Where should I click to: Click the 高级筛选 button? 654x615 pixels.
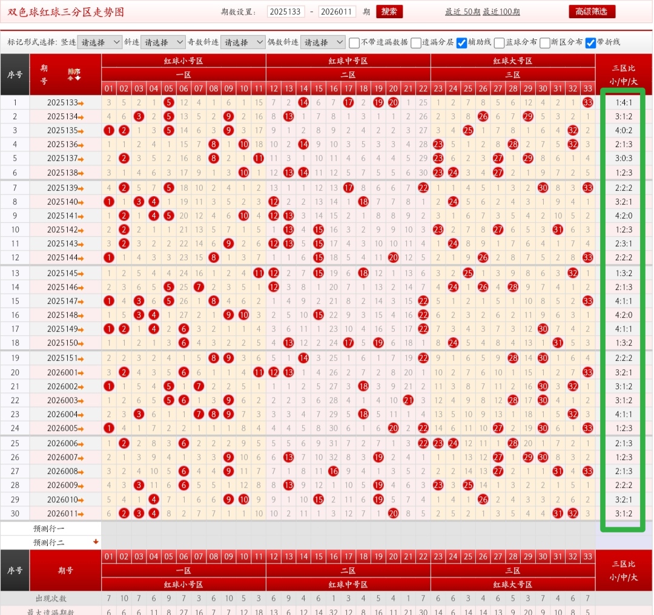coord(592,12)
